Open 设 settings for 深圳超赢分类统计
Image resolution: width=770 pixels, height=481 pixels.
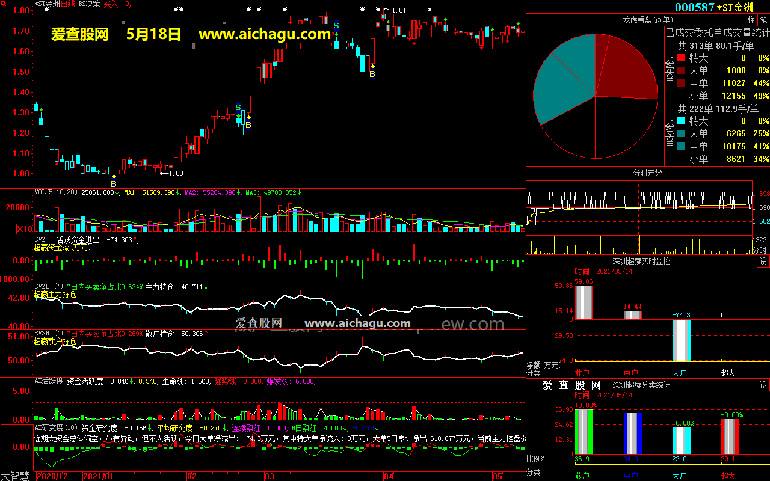[x=763, y=385]
